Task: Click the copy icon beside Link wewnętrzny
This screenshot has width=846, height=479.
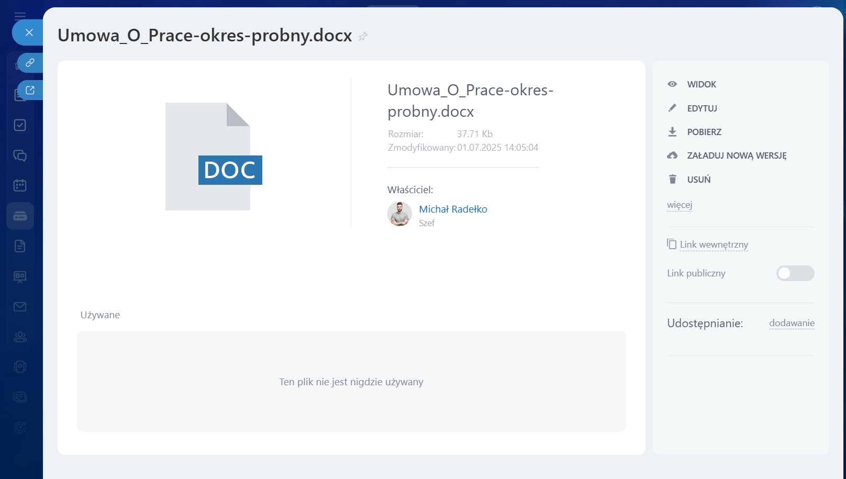Action: (671, 244)
